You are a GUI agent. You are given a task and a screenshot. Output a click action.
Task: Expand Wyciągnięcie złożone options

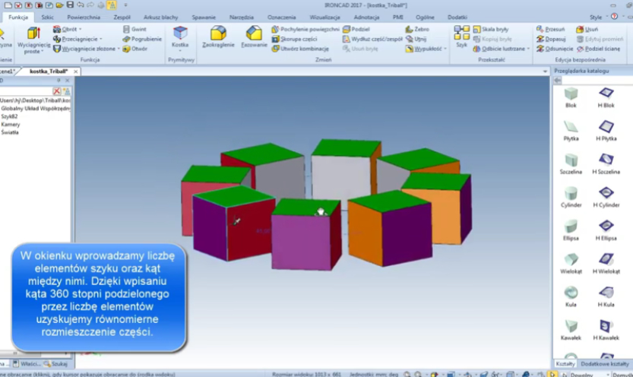119,48
